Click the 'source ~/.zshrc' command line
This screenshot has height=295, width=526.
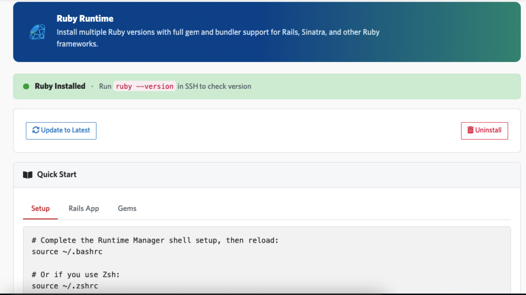(65, 286)
